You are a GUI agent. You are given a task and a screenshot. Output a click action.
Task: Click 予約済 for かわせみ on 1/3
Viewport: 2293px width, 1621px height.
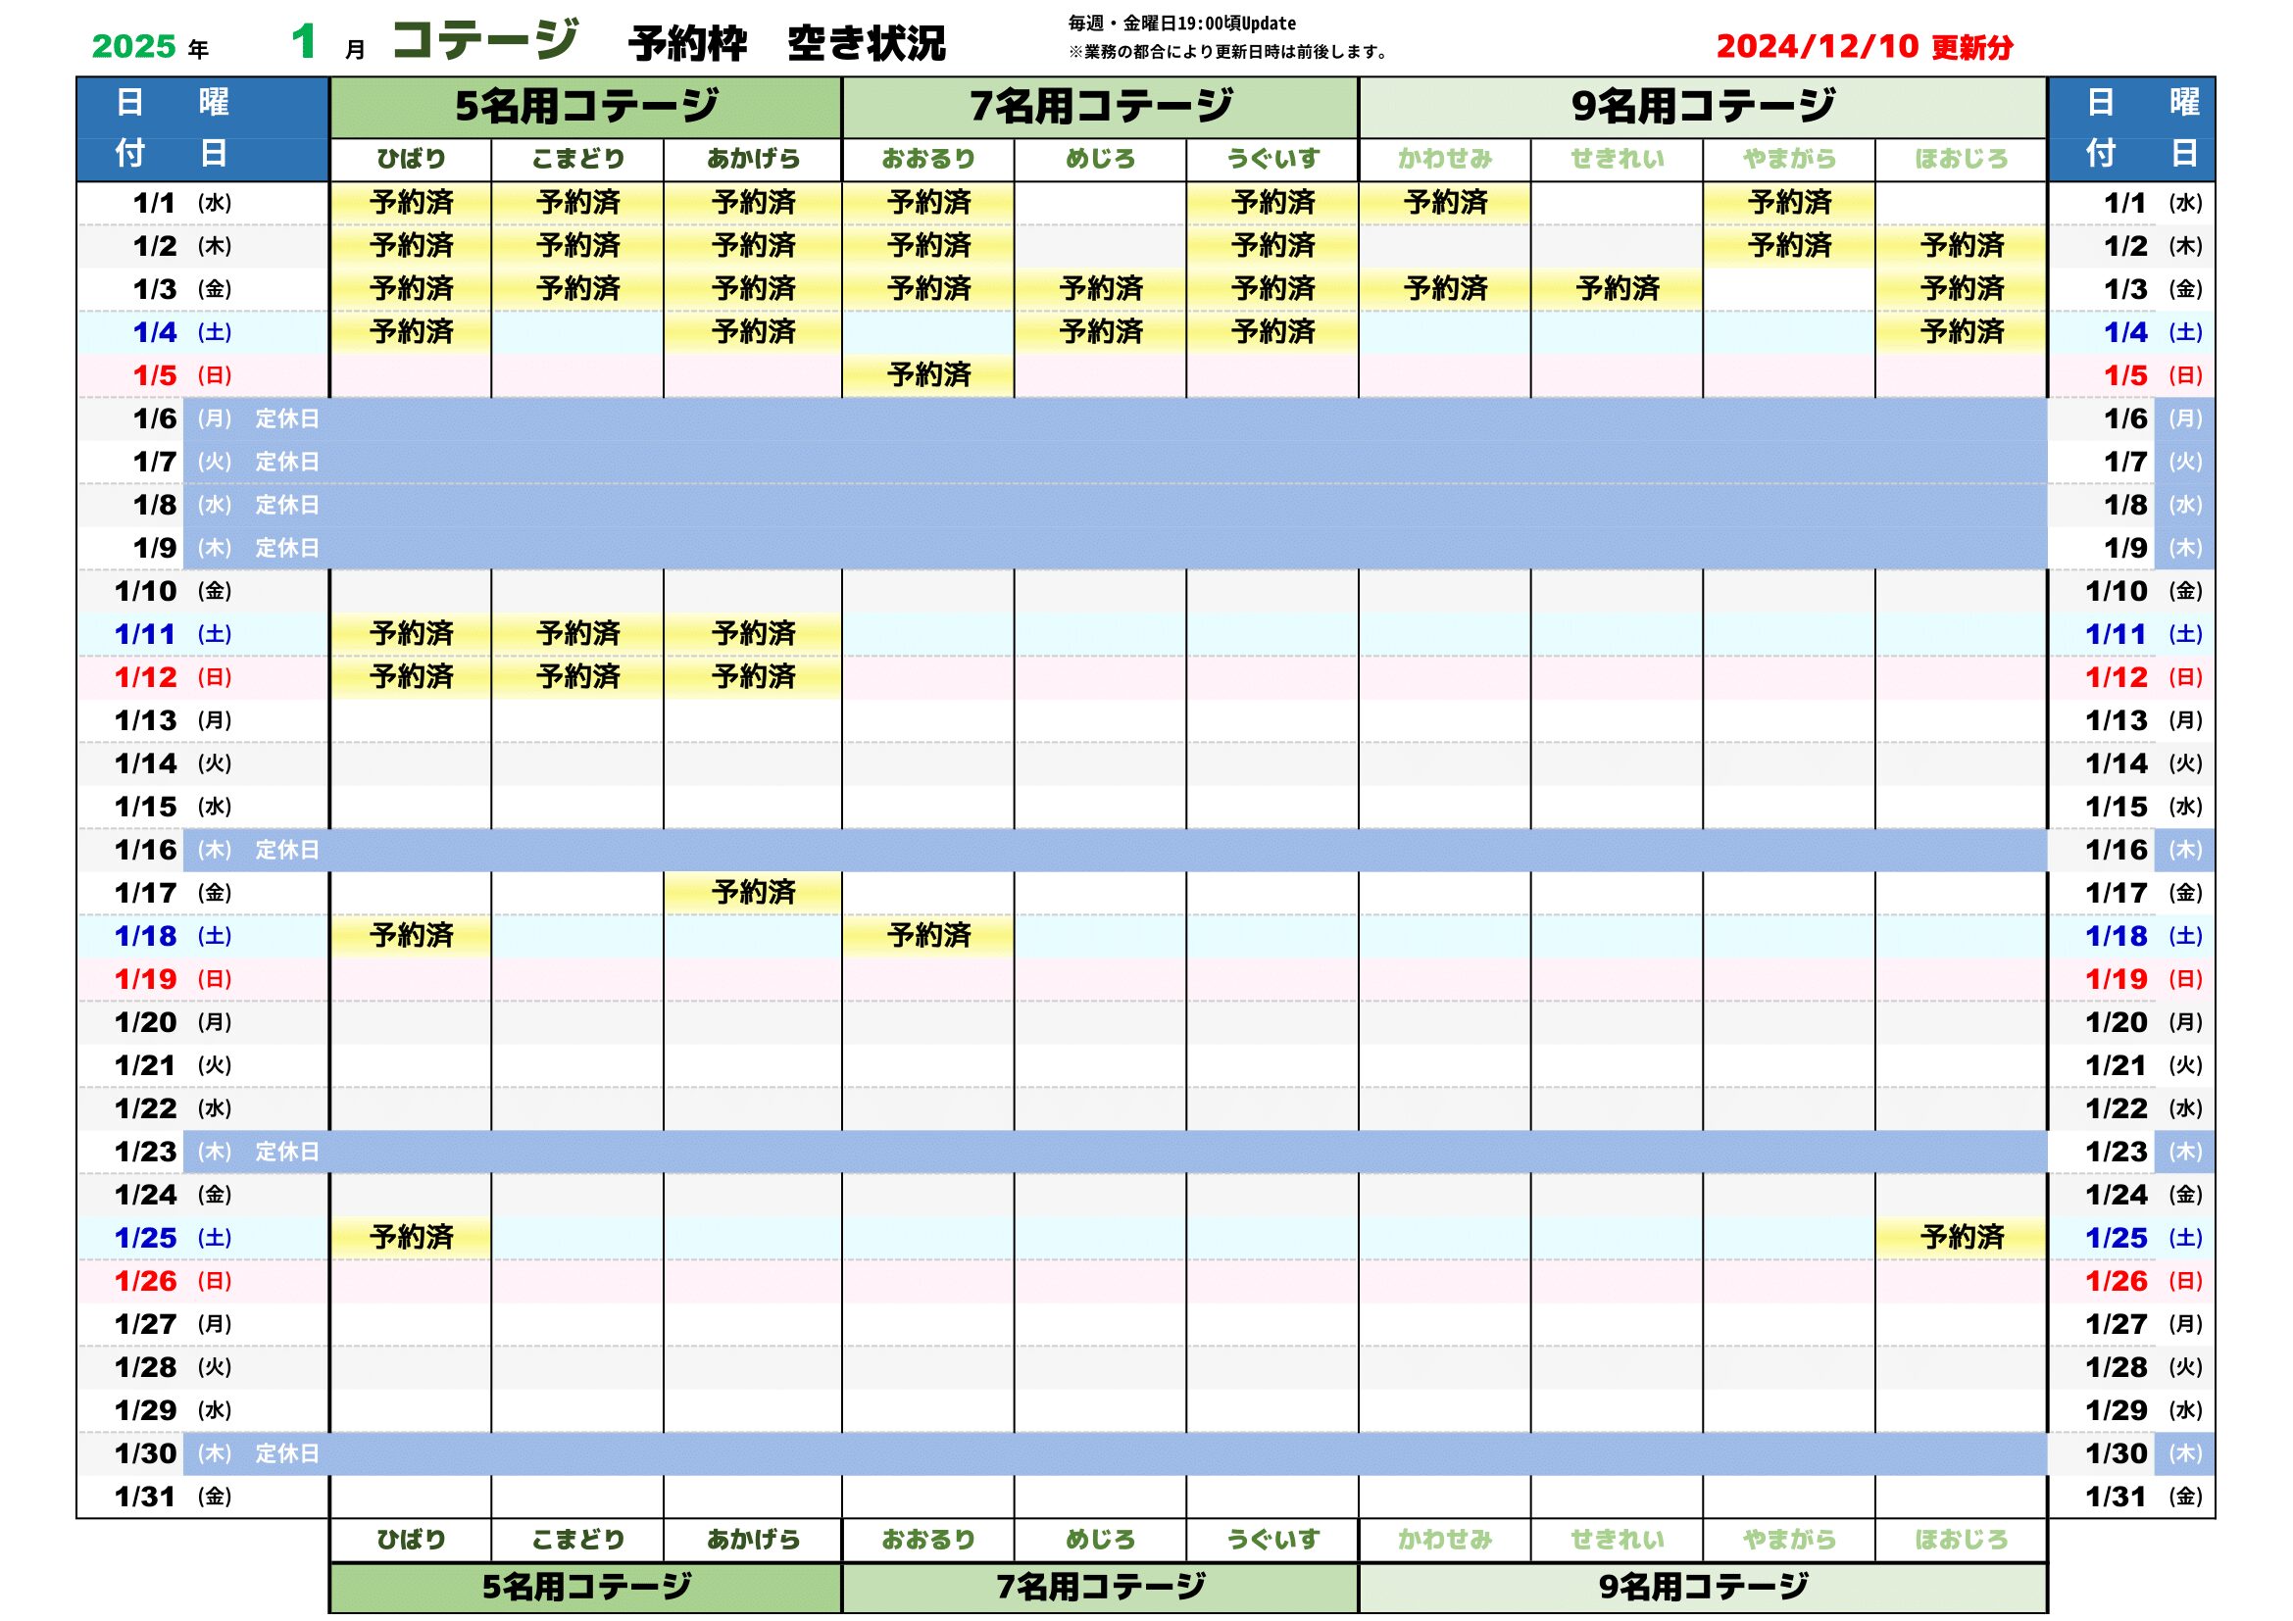click(x=1445, y=289)
